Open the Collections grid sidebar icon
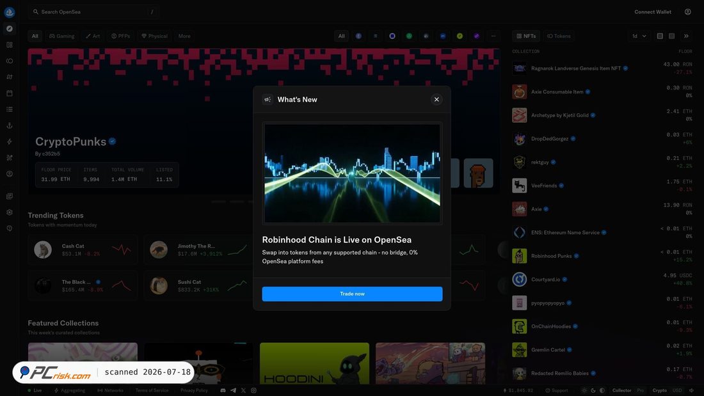The height and width of the screenshot is (396, 704). (10, 45)
